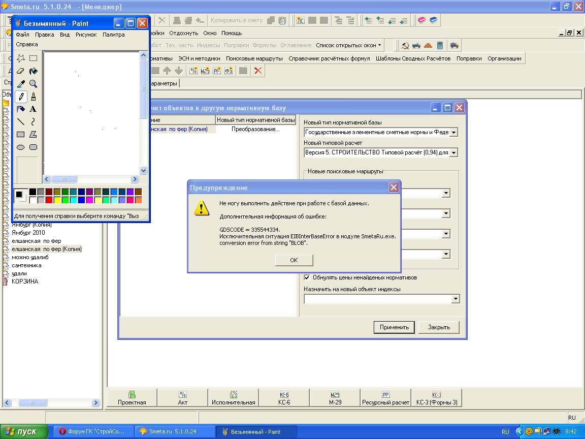Open 'Новый типовой расчет' dropdown

(453, 152)
